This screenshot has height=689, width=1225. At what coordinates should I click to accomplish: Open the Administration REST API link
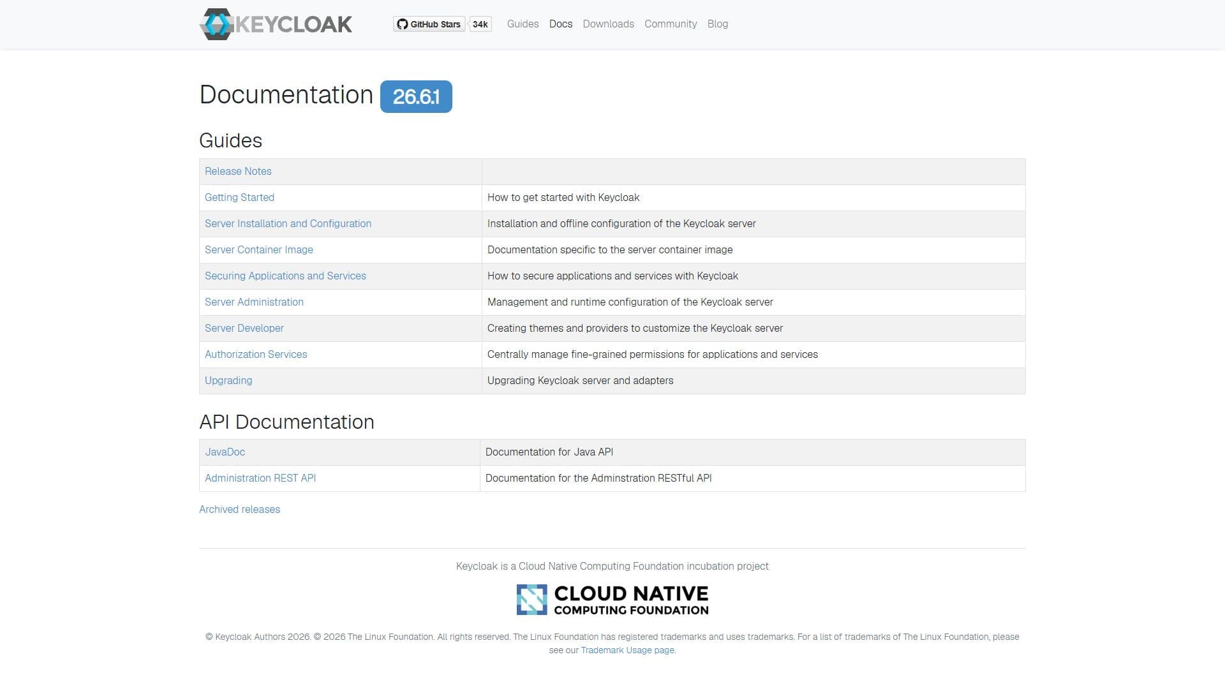coord(260,478)
